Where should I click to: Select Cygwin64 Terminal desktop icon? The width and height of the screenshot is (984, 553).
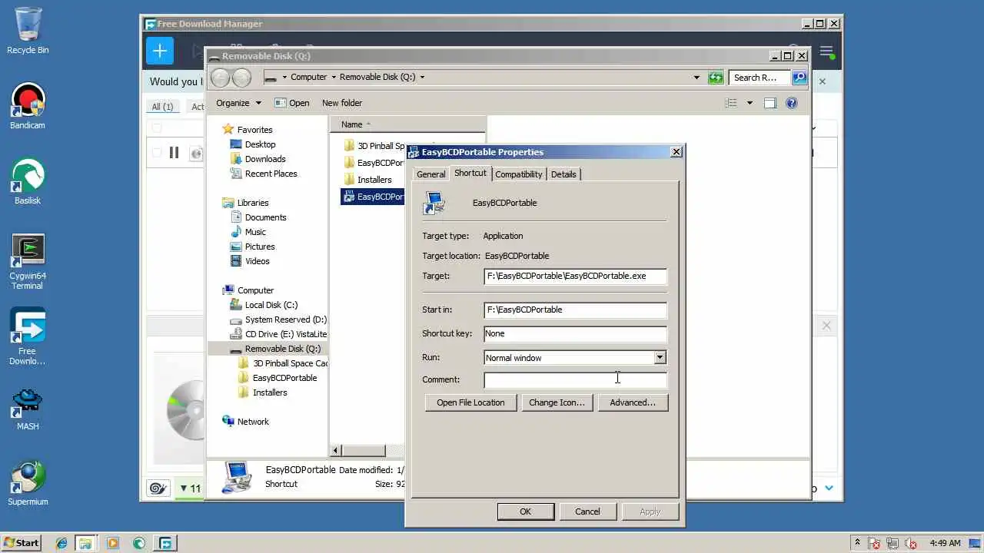28,261
